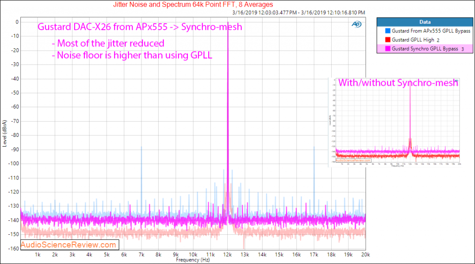Click the Level (dBrA) axis label
The height and width of the screenshot is (264, 475).
pyautogui.click(x=4, y=133)
